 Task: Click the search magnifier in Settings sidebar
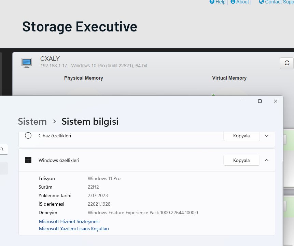[x=2, y=149]
